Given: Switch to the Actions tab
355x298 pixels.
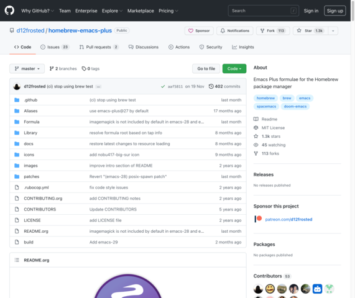Looking at the screenshot, I should (x=179, y=47).
